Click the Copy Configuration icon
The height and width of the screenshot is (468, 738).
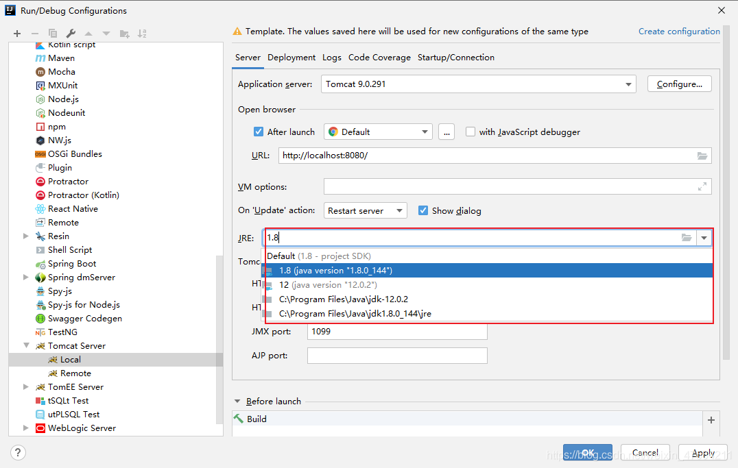[53, 34]
